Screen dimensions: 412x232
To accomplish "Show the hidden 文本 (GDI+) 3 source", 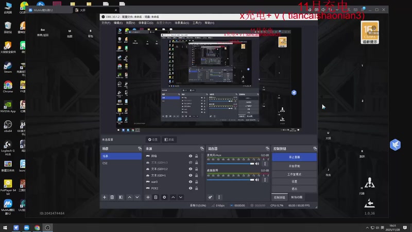I will point(191,162).
